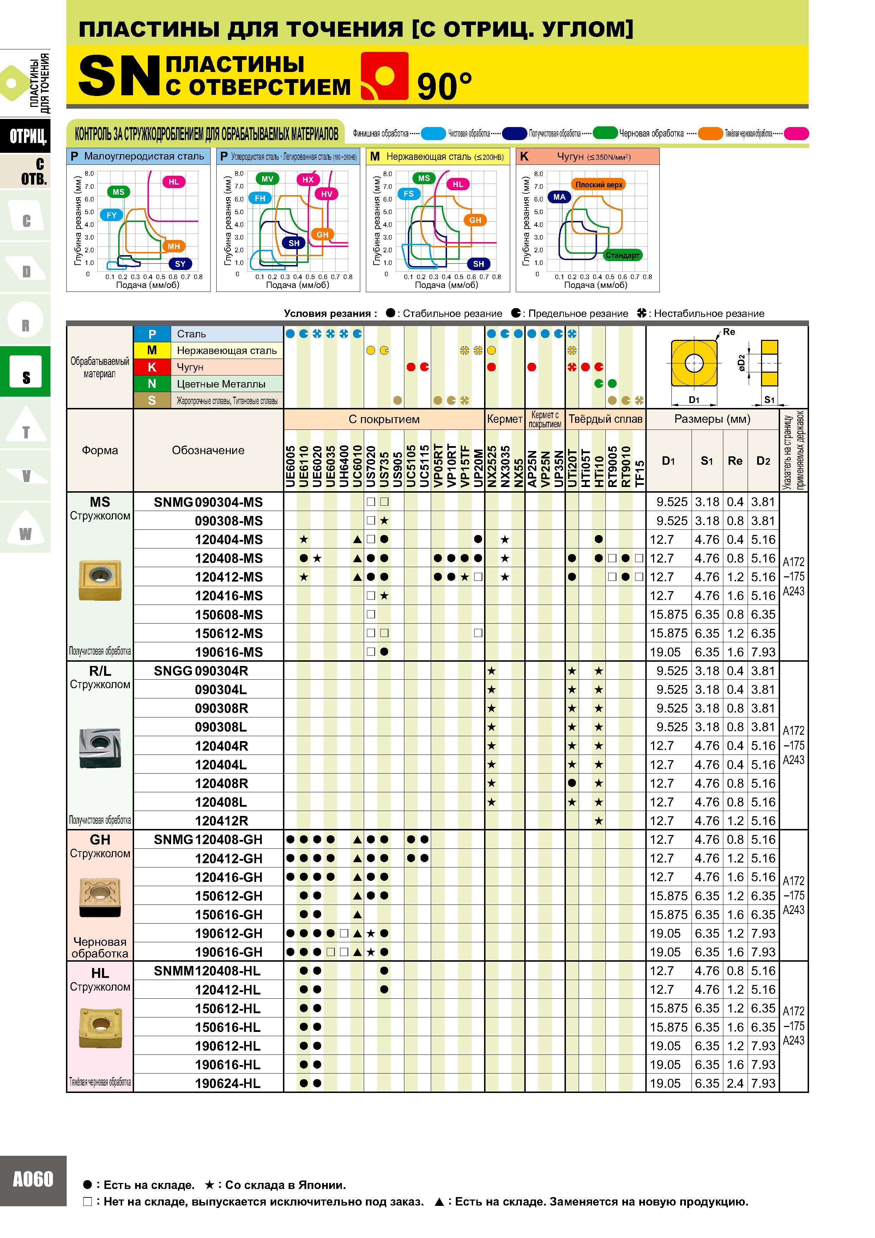Click the MA label in the 'Чугун' chart

[x=560, y=197]
